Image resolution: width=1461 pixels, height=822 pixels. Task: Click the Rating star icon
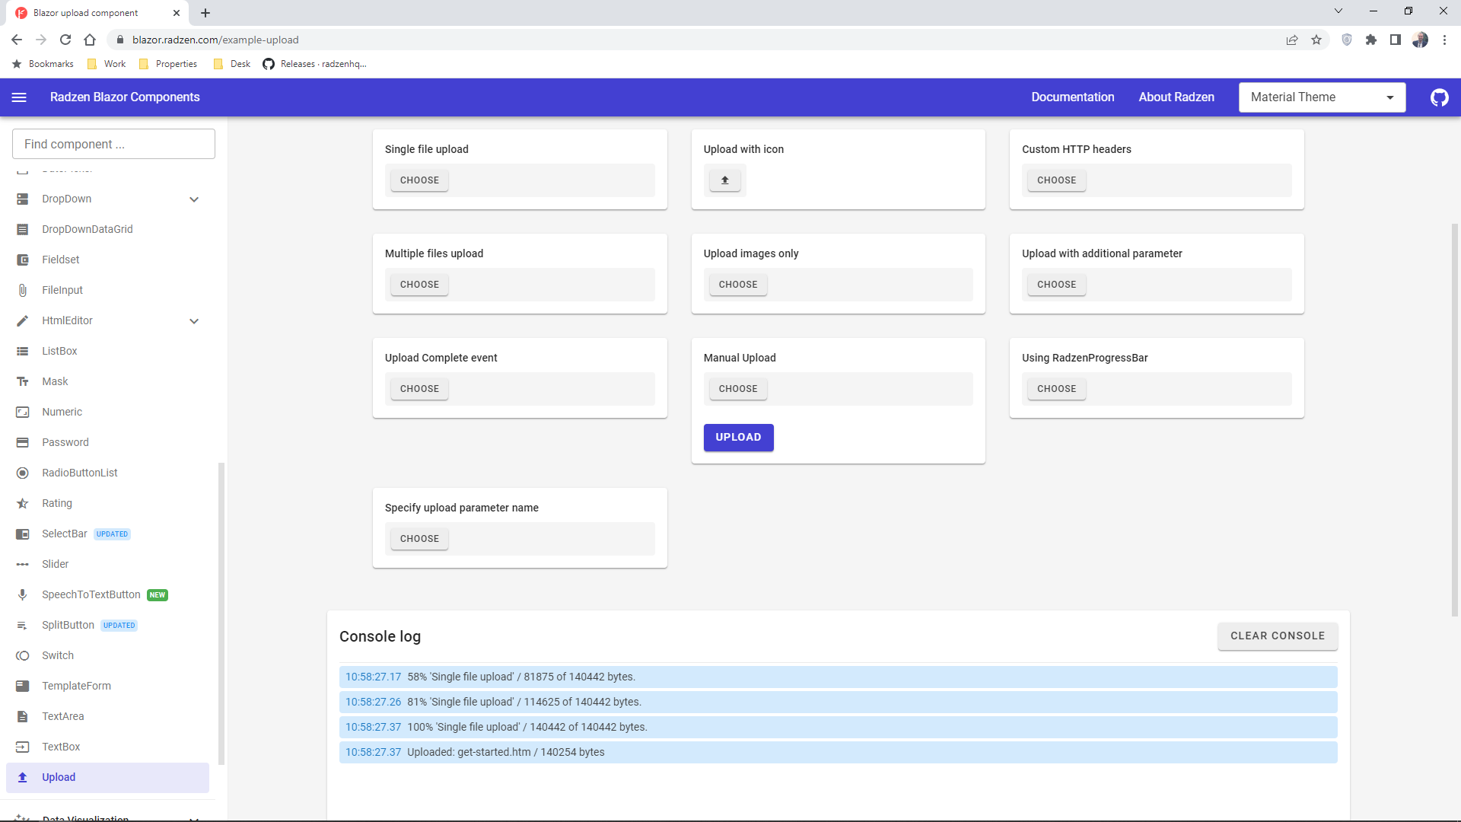[23, 504]
